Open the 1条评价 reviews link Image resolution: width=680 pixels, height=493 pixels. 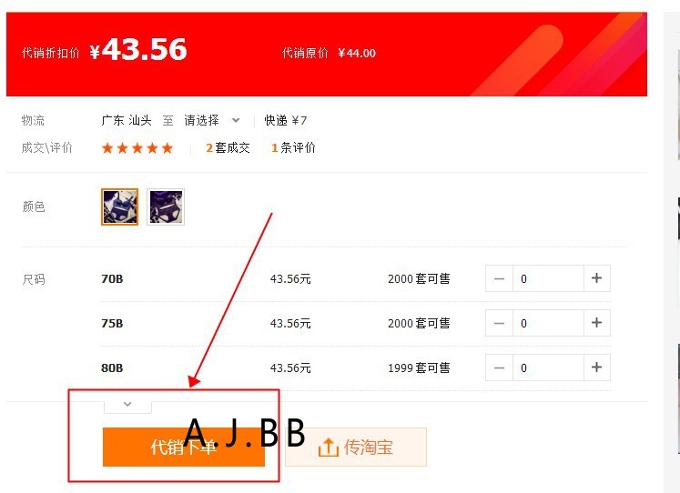[x=293, y=147]
